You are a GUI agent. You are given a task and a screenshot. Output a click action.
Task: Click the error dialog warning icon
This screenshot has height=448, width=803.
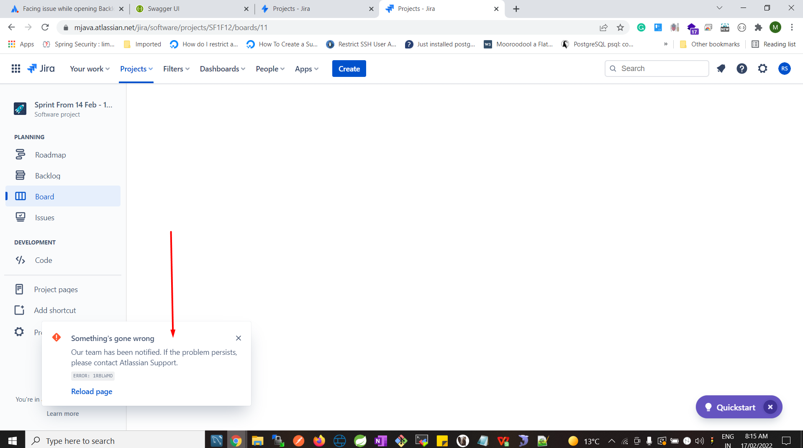tap(56, 337)
